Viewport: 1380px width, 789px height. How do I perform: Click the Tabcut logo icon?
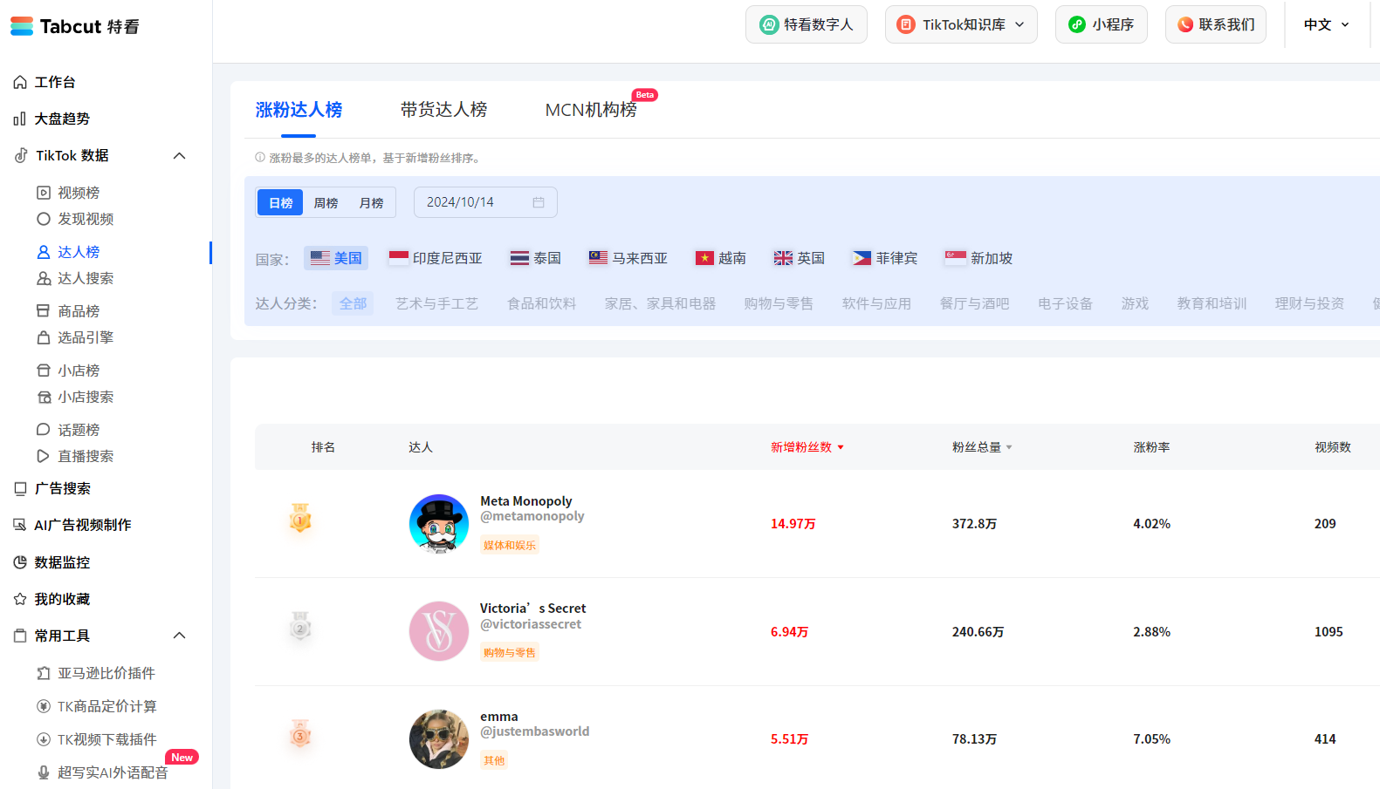pyautogui.click(x=22, y=26)
